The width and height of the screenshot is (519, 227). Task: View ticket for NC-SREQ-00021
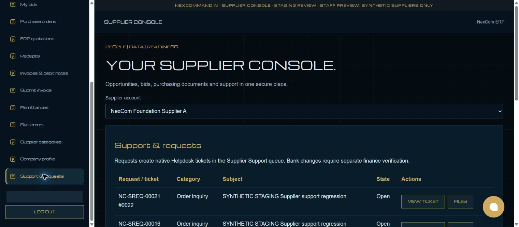pos(423,201)
